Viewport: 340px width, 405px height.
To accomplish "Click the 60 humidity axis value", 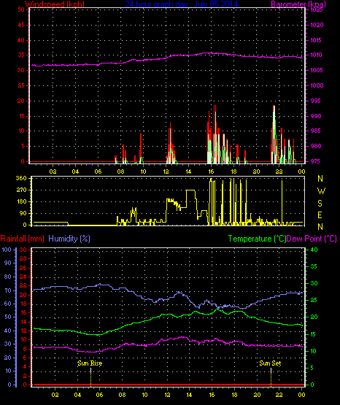I will coord(8,304).
